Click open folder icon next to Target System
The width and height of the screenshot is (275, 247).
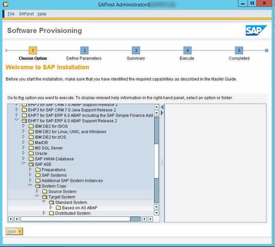coord(45,197)
